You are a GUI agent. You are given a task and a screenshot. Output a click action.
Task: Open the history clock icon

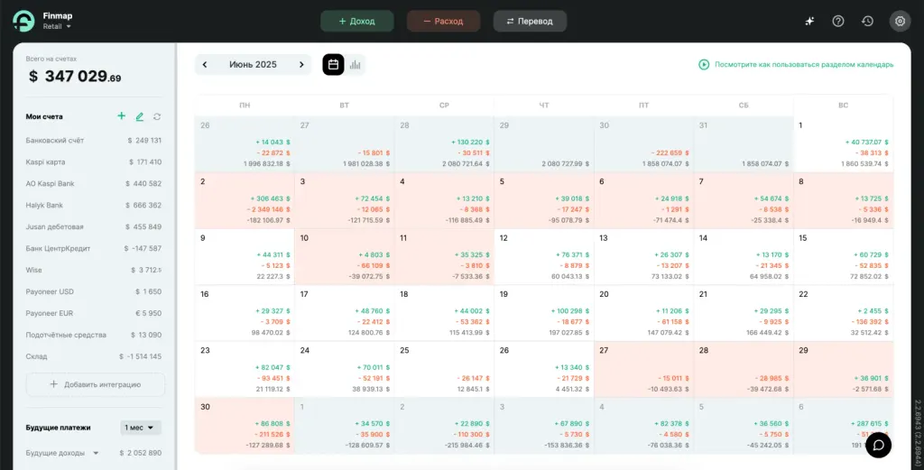tap(867, 22)
